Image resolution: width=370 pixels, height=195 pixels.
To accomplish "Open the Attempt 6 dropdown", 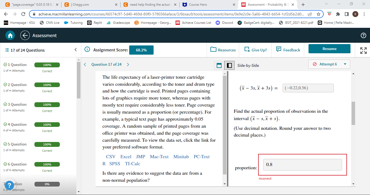I will [x=329, y=64].
